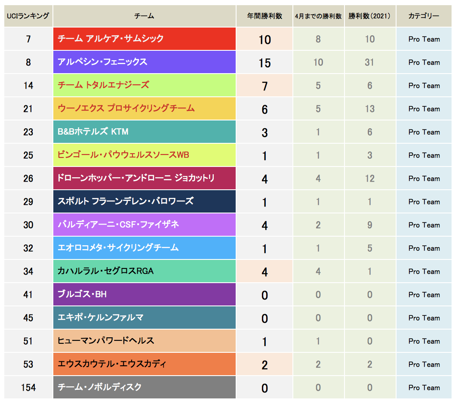Click the カテゴリー column header
455x401 pixels.
pos(424,16)
